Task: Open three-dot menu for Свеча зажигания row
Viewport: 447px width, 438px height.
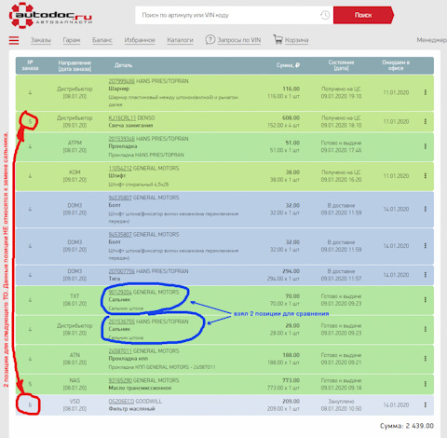Action: tap(426, 121)
